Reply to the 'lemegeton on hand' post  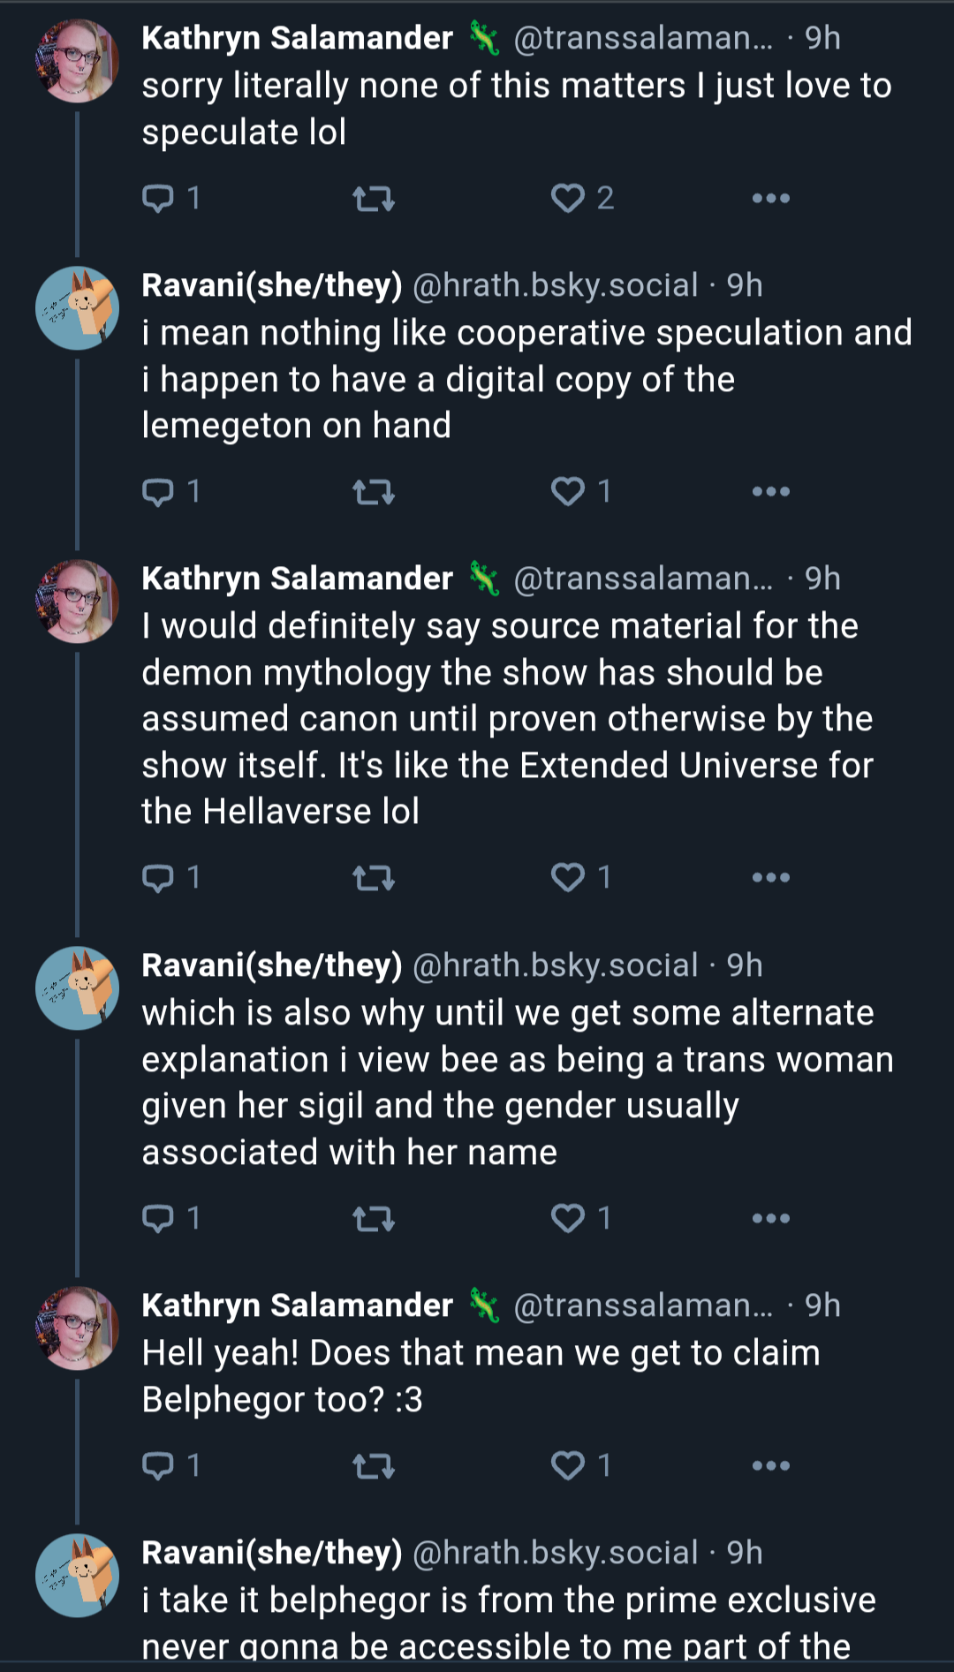171,491
